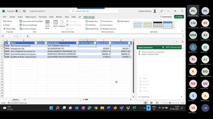The height and width of the screenshot is (119, 213).
Task: Open the Customer Card file name dropdown
Action: [x=45, y=11]
